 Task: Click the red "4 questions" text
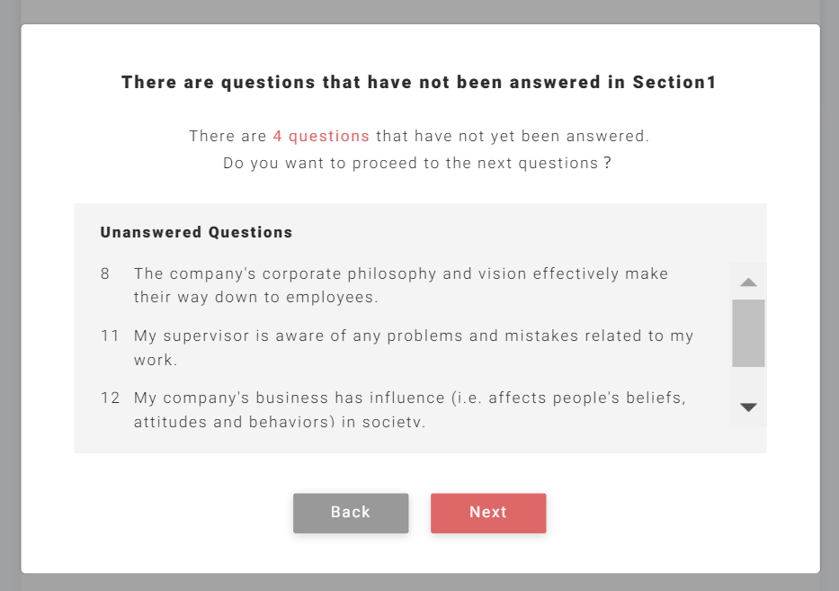pos(321,137)
